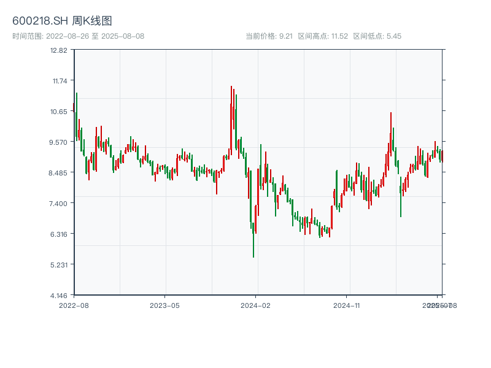This screenshot has height=368, width=491.
Task: Select the 2024-11 x-axis date marker
Action: click(x=346, y=304)
